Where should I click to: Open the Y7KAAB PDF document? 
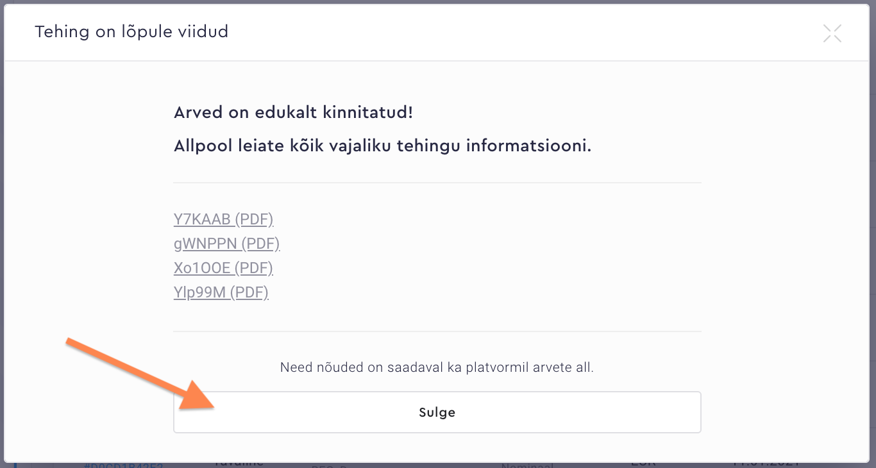click(x=223, y=219)
